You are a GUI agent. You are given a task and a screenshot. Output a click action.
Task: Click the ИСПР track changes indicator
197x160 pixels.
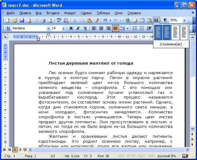point(131,156)
